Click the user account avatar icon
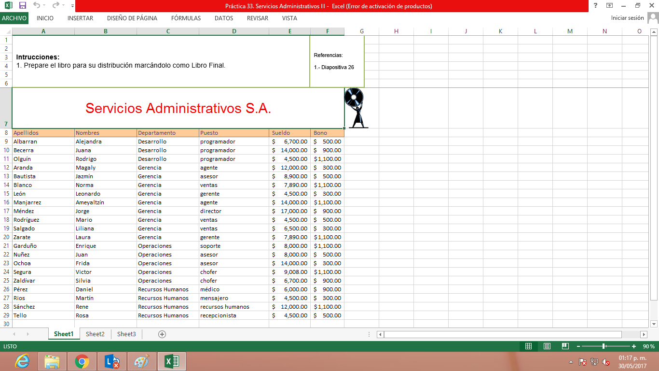The image size is (659, 371). [653, 18]
